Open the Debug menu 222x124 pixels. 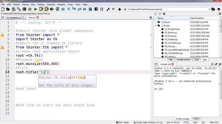click(x=41, y=4)
